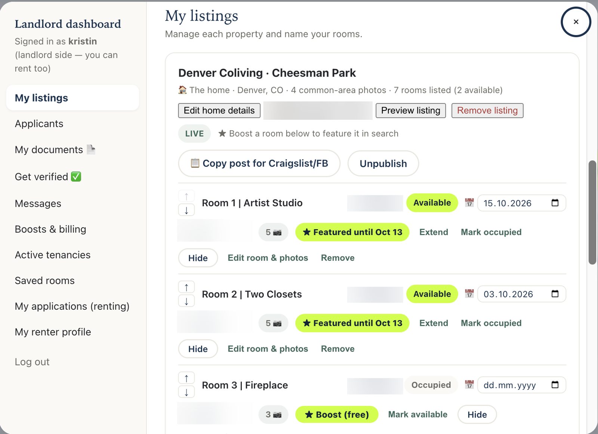Image resolution: width=598 pixels, height=434 pixels.
Task: Move Room 3 Fireplace down
Action: (187, 392)
